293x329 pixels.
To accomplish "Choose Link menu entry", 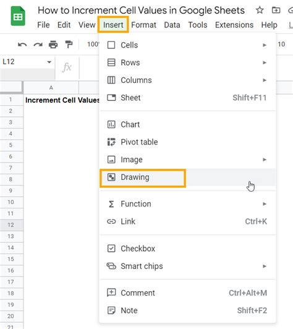I will pos(187,221).
